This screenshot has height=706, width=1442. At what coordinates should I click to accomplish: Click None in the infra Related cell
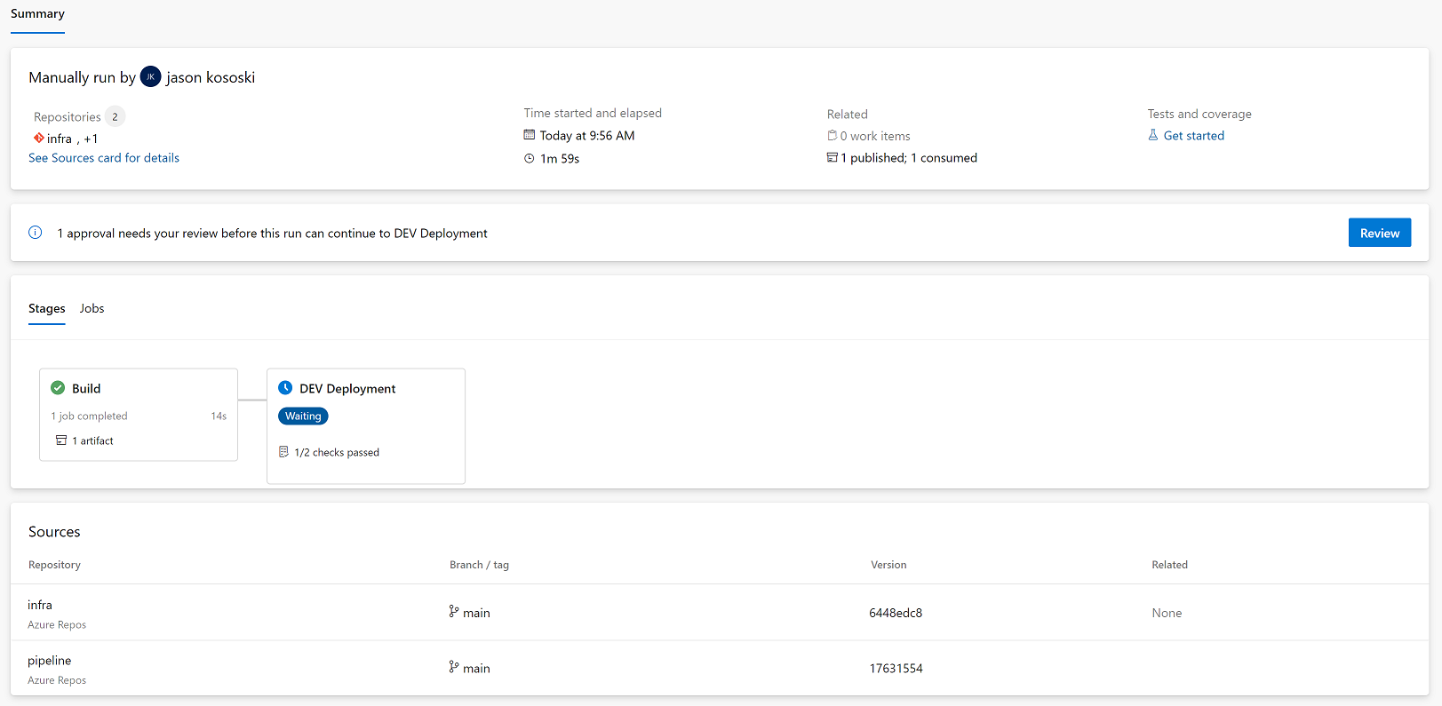pos(1167,613)
